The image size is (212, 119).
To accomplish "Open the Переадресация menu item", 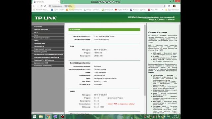I will click(48, 43).
